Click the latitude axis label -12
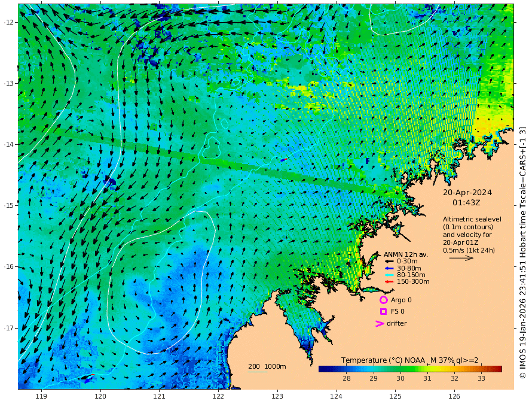Viewport: 526px width, 407px height. tap(8, 22)
